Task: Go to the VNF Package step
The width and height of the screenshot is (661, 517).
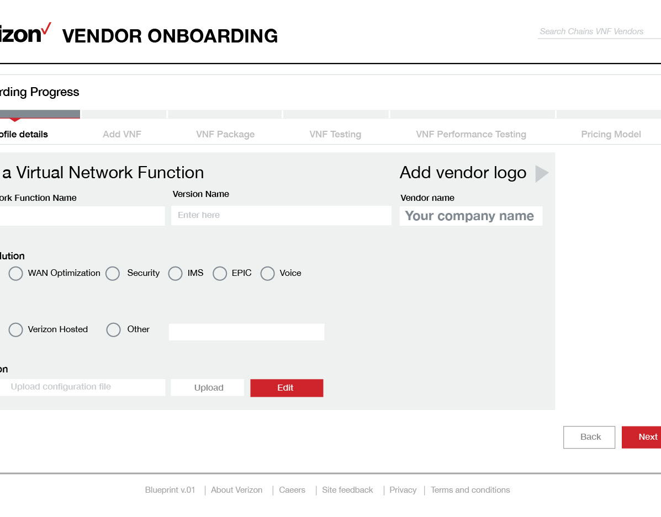Action: (x=225, y=135)
